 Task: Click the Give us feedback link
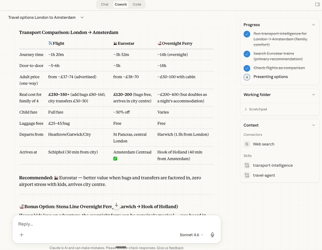tap(170, 248)
